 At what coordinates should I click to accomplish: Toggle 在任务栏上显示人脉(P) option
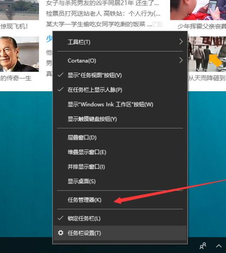(x=120, y=90)
